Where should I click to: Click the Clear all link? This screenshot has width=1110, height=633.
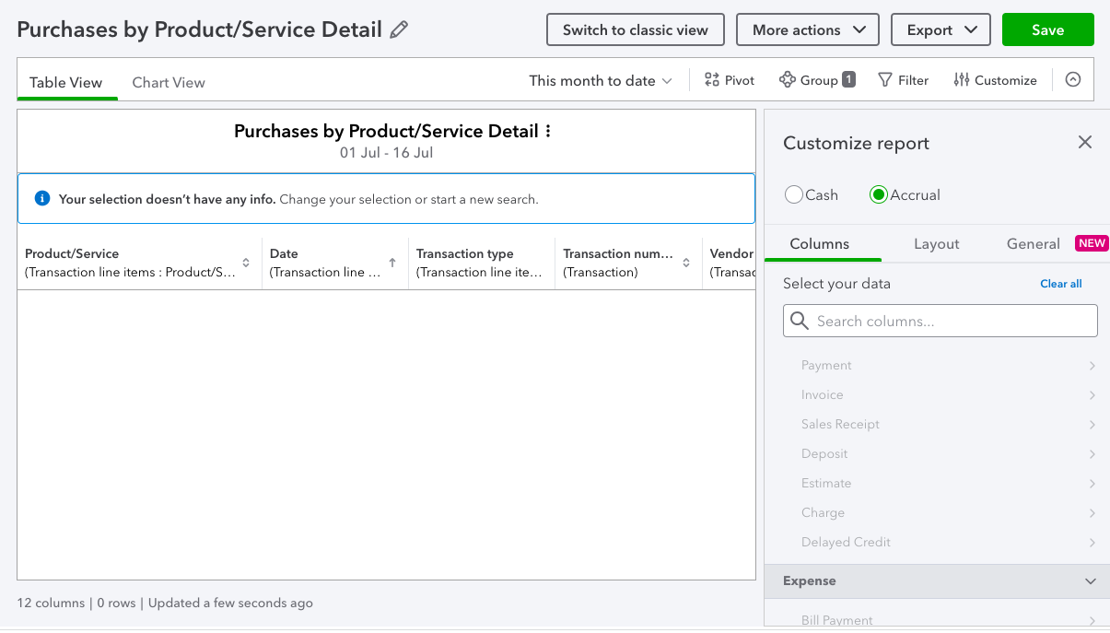(1060, 284)
